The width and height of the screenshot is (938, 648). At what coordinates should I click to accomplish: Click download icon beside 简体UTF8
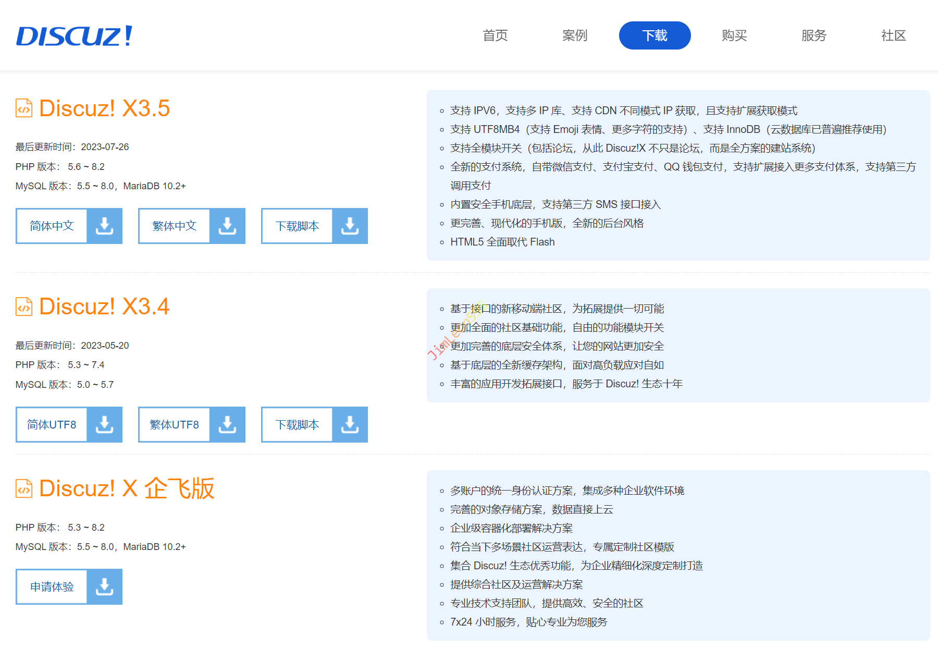[x=105, y=424]
